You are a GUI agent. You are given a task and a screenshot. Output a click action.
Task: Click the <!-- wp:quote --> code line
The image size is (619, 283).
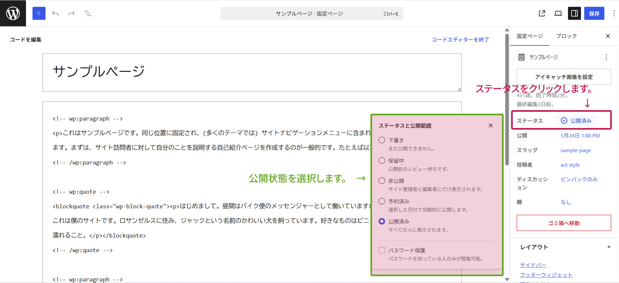coord(81,192)
